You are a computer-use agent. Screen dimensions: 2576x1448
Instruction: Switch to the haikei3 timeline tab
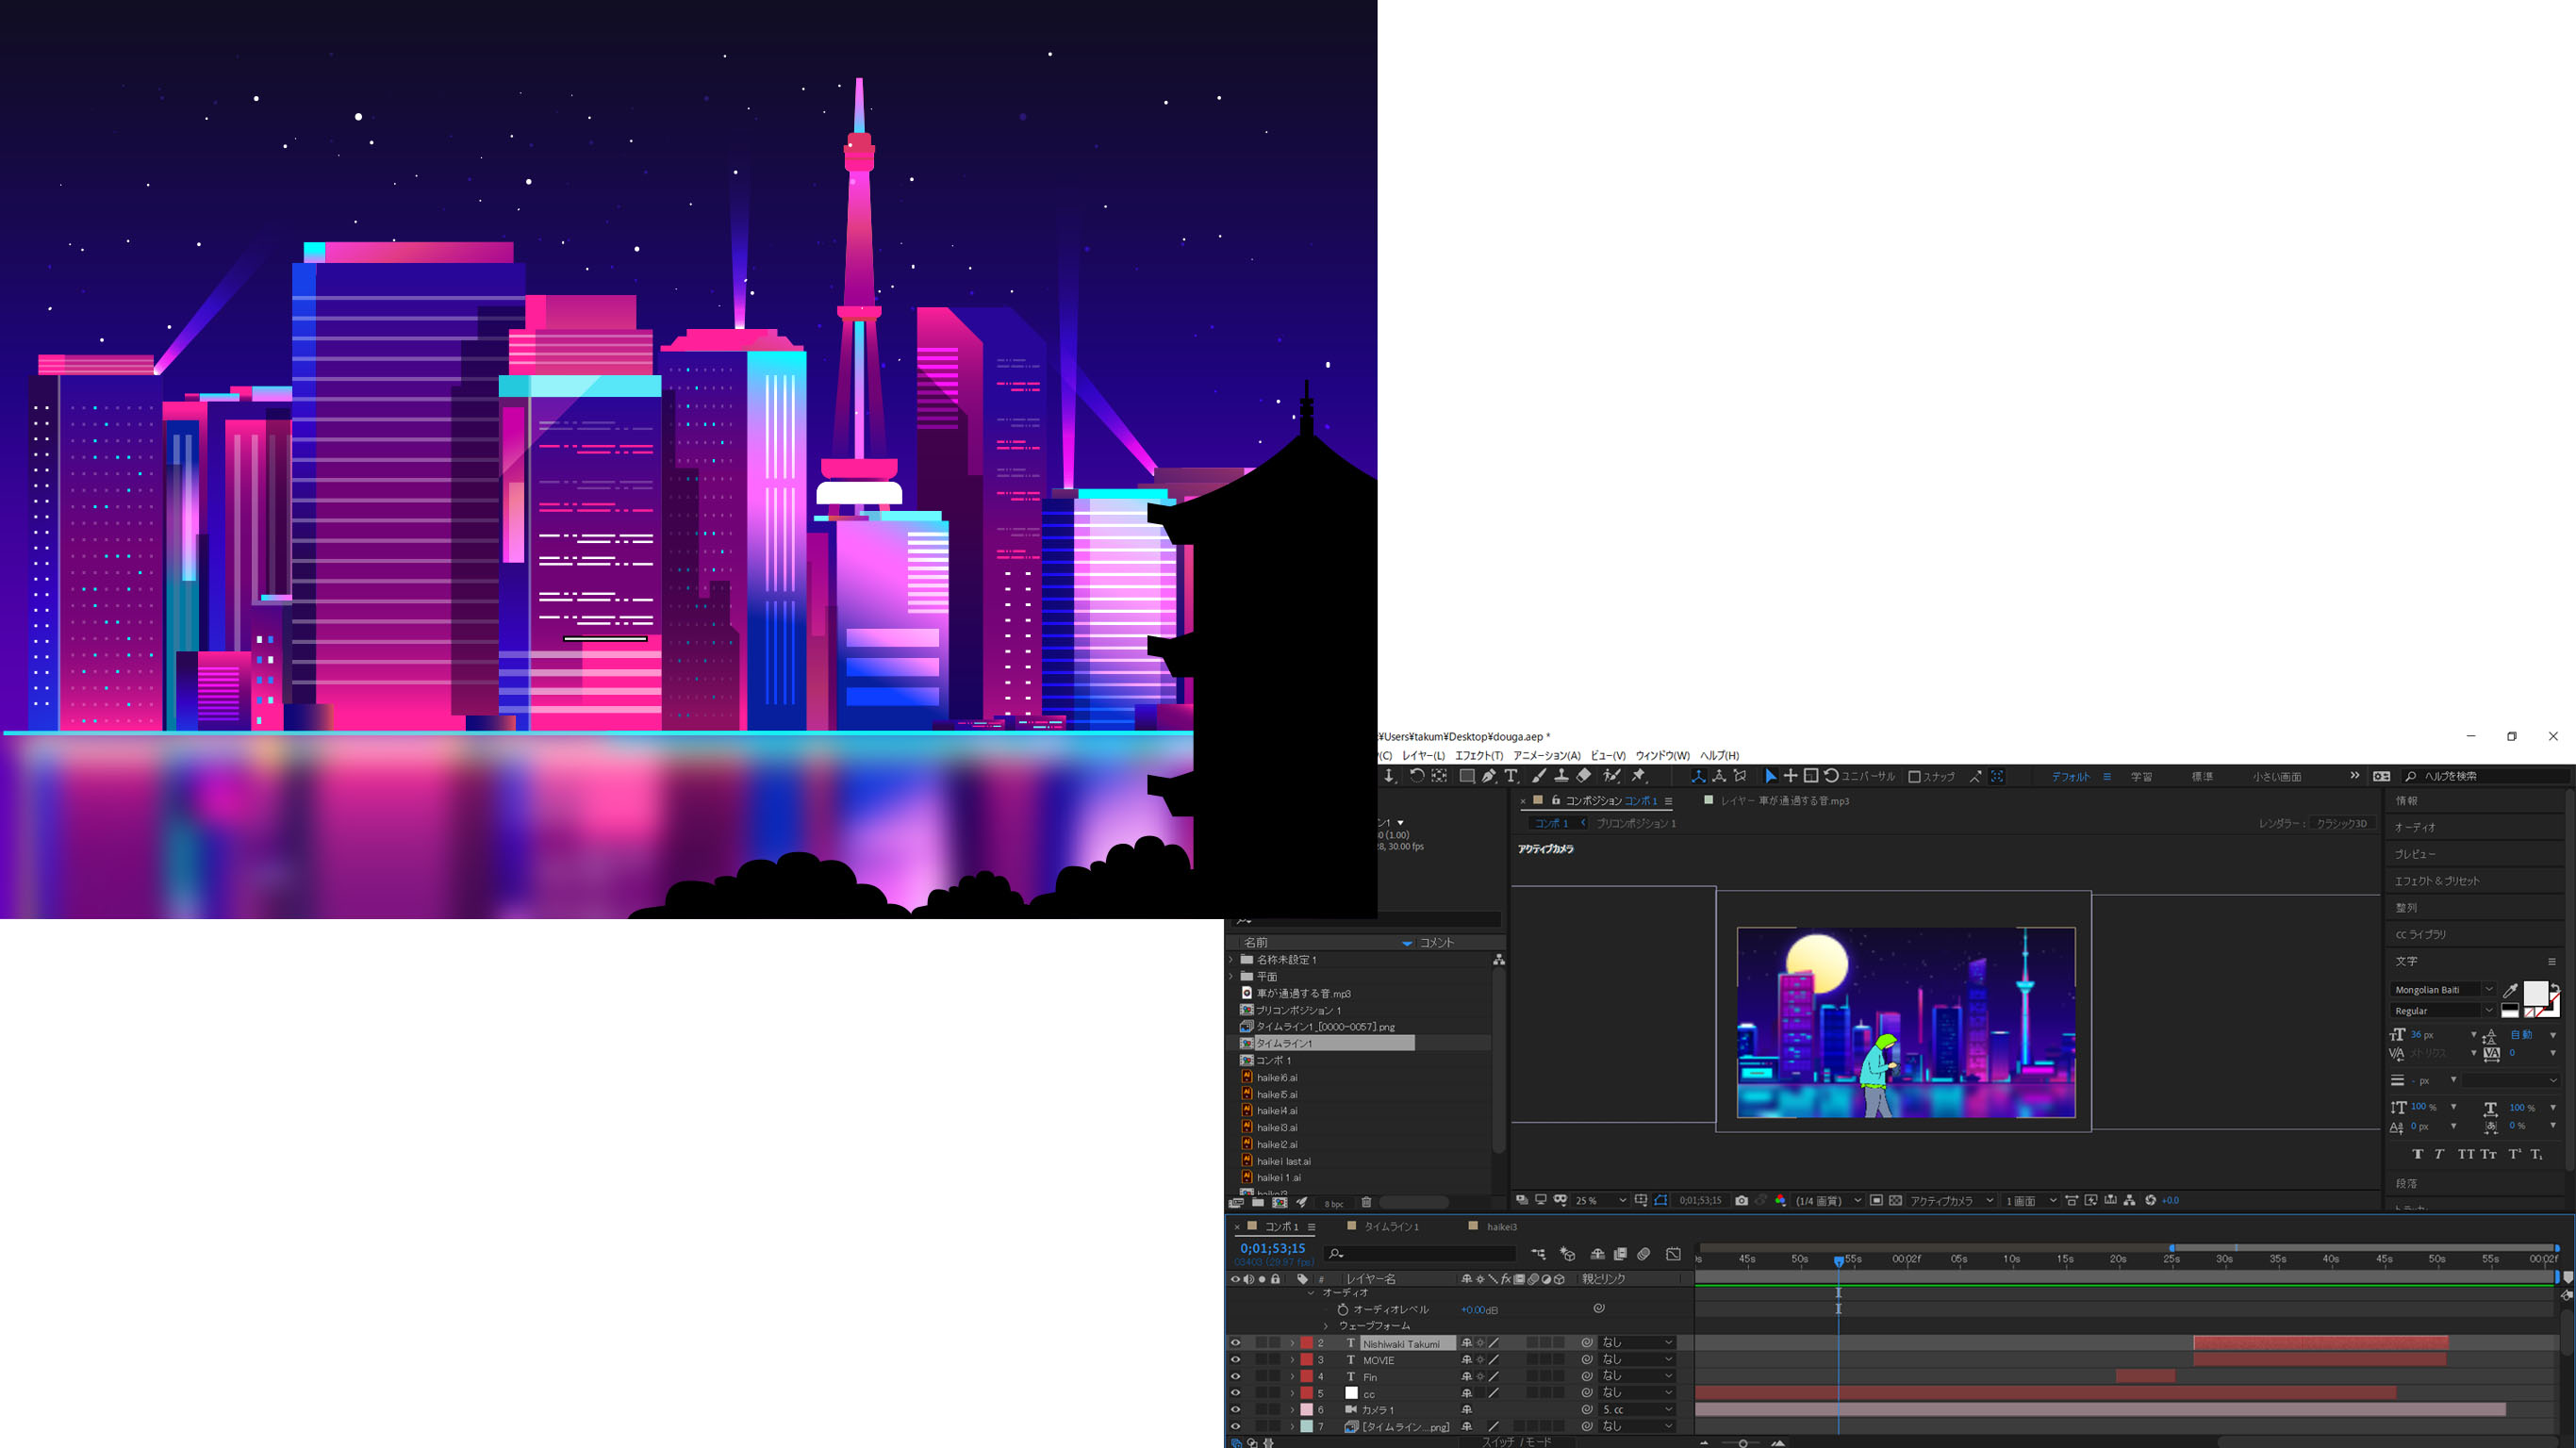[x=1501, y=1227]
